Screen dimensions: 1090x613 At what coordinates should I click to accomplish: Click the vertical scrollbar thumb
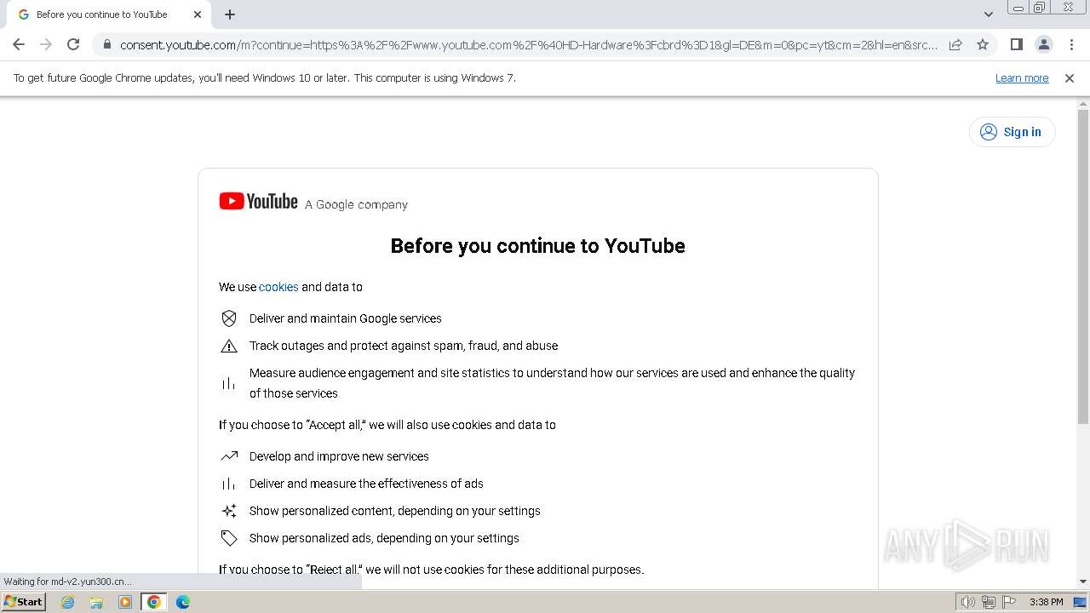pos(1083,266)
